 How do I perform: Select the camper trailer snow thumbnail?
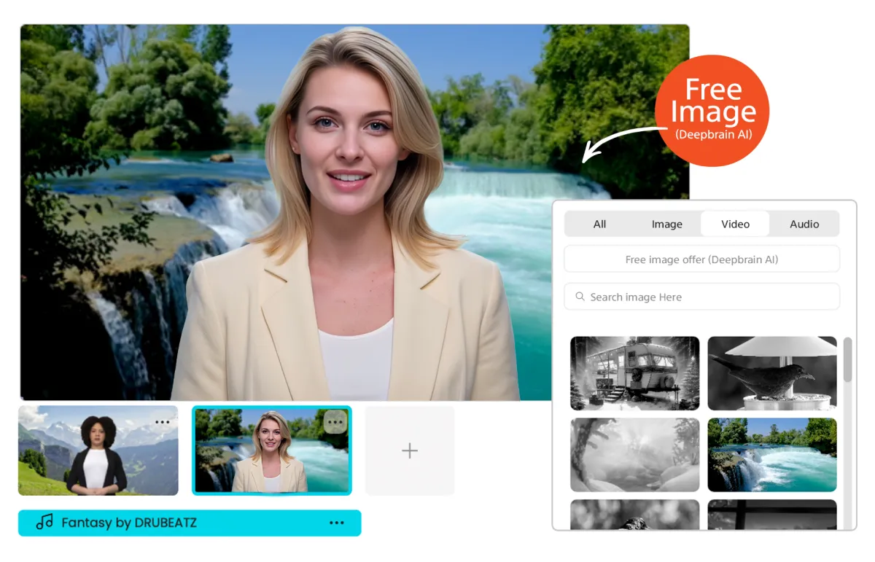(x=634, y=373)
